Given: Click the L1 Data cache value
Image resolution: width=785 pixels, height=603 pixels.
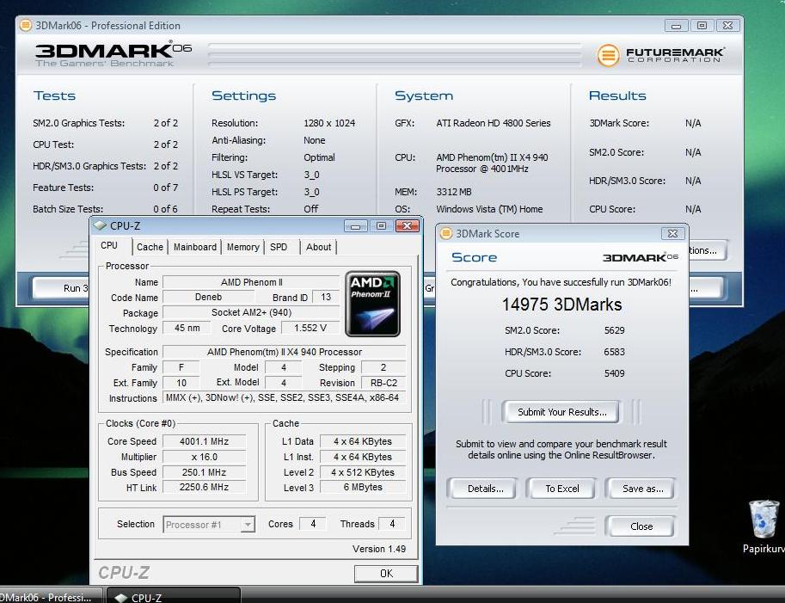Looking at the screenshot, I should coord(363,441).
